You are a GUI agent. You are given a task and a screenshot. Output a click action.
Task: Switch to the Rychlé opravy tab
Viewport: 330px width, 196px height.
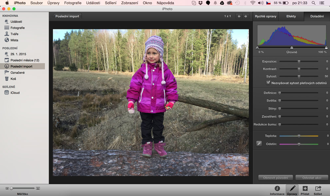coord(266,16)
